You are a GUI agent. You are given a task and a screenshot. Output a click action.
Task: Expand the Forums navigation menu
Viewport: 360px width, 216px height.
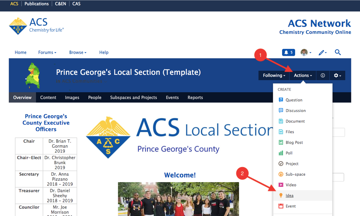click(x=47, y=53)
